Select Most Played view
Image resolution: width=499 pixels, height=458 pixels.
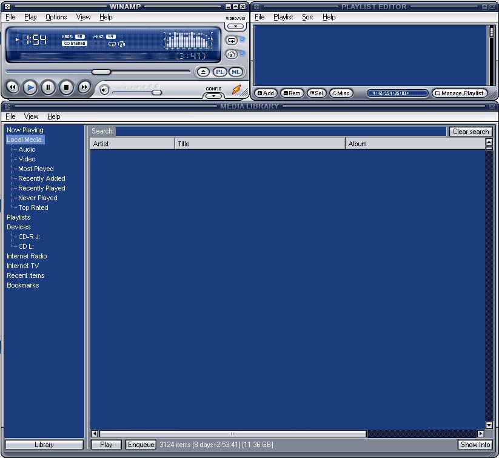tap(36, 169)
